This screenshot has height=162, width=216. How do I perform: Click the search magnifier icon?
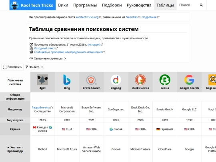[x=201, y=5]
